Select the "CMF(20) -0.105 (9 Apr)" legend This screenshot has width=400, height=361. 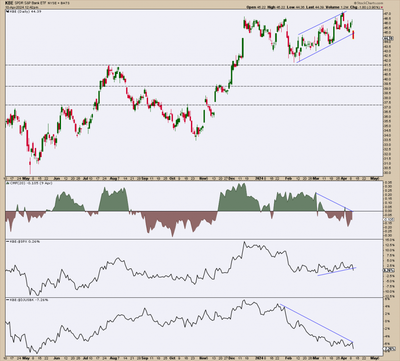(x=31, y=183)
